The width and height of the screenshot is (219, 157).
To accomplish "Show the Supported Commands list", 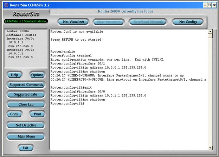I will pos(26,85).
